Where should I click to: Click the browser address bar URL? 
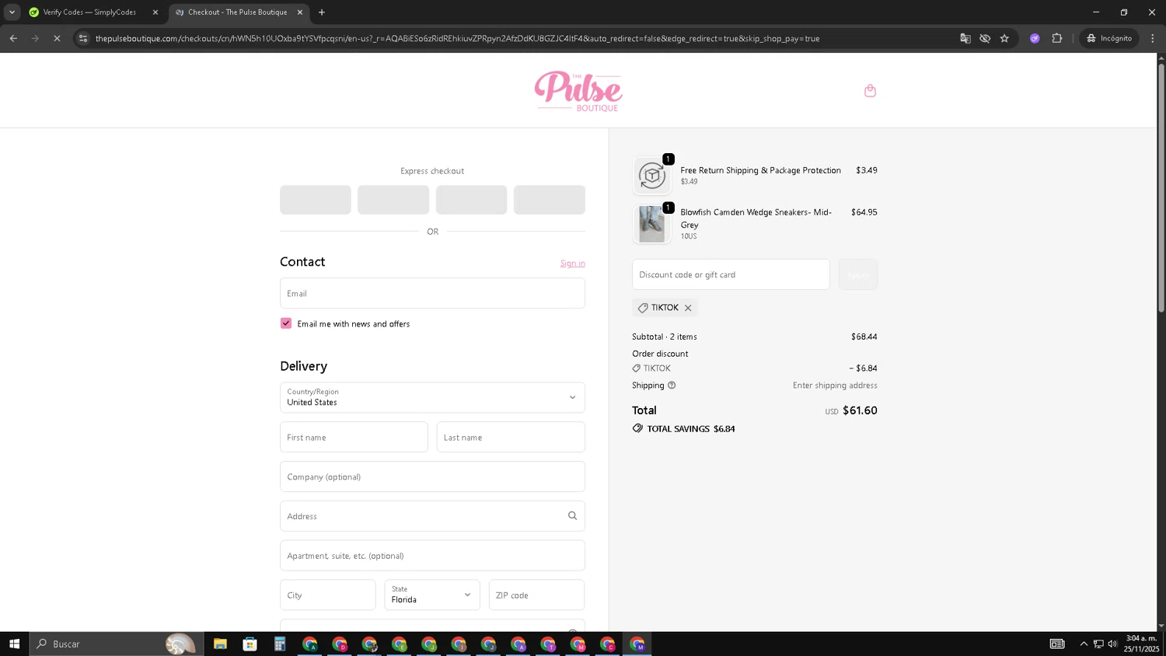pyautogui.click(x=457, y=38)
